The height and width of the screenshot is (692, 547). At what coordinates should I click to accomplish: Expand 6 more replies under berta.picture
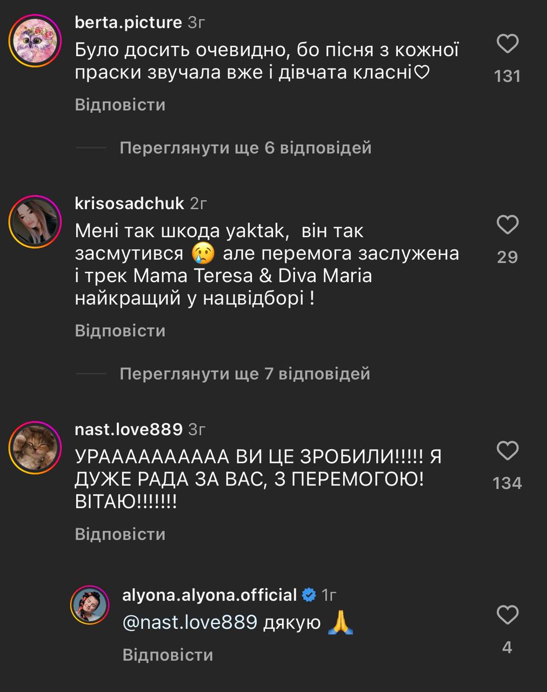(245, 148)
